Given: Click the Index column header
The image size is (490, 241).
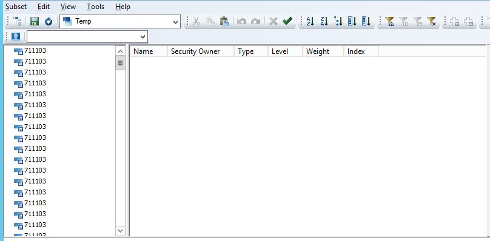Looking at the screenshot, I should (361, 51).
